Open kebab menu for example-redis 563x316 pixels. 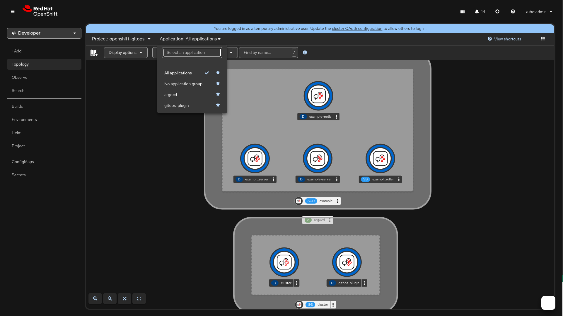pyautogui.click(x=337, y=117)
